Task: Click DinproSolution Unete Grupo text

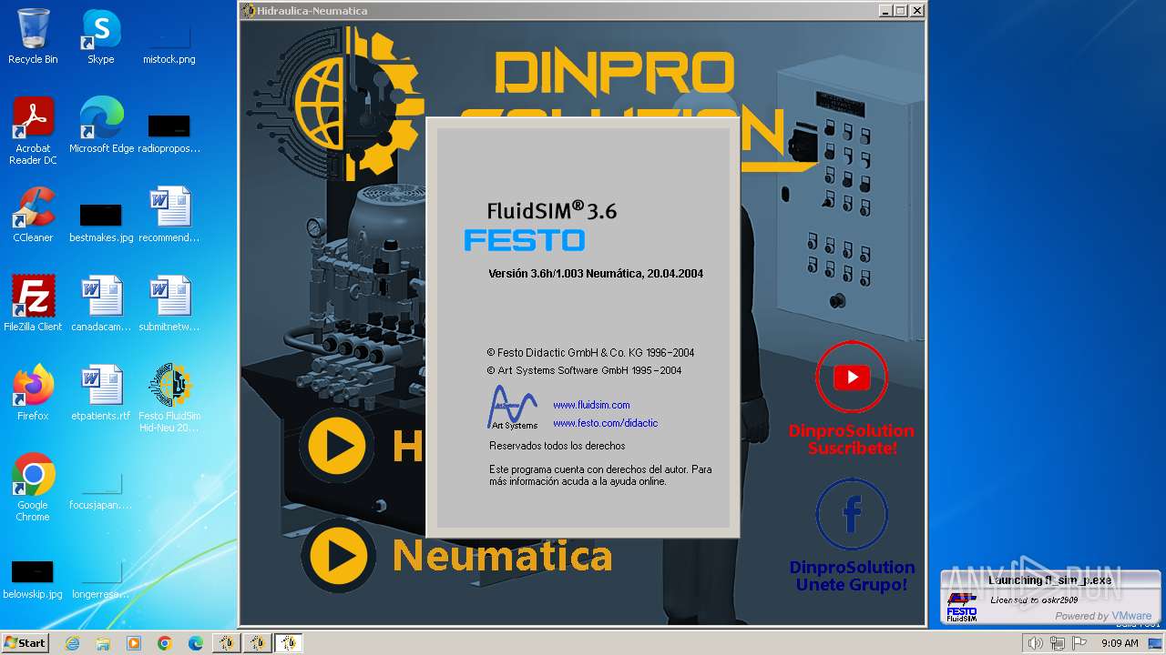Action: coord(852,576)
